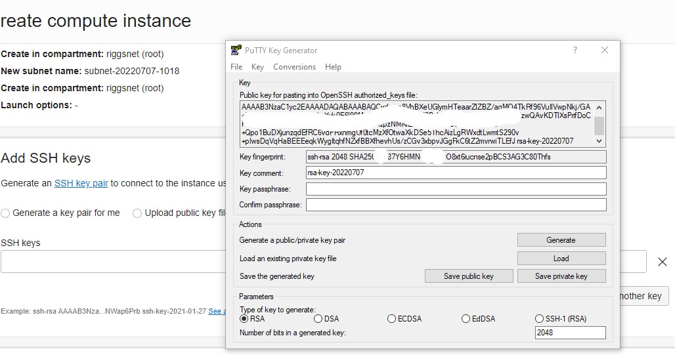The height and width of the screenshot is (355, 675).
Task: Select Upload public key file option
Action: click(179, 213)
